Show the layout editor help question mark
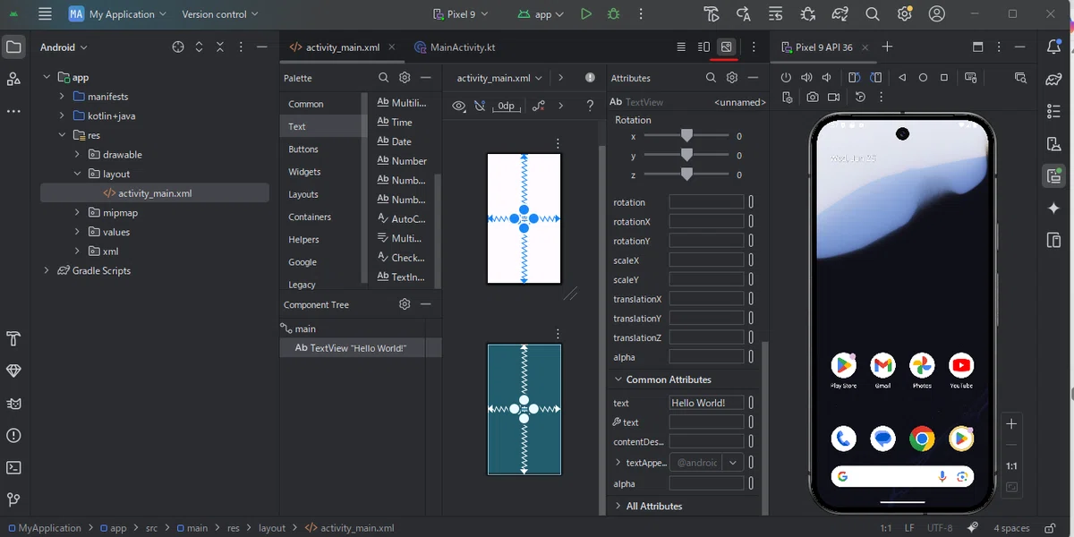Screen dimensions: 1074x537 pyautogui.click(x=590, y=106)
